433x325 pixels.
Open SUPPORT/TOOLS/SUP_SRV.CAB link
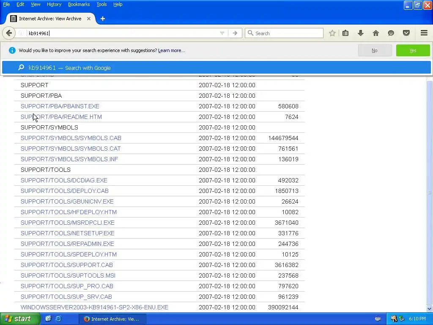[66, 297]
